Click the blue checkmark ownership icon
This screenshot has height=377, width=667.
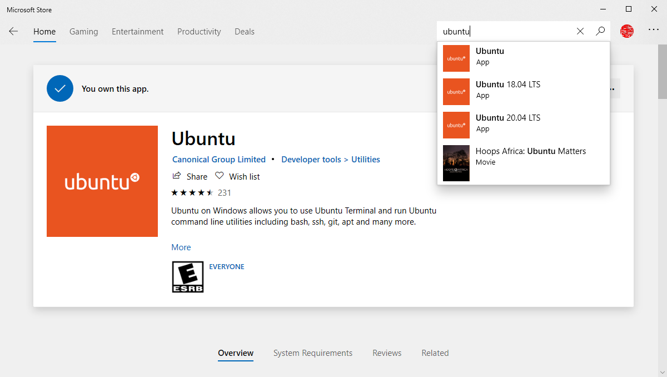click(x=61, y=88)
